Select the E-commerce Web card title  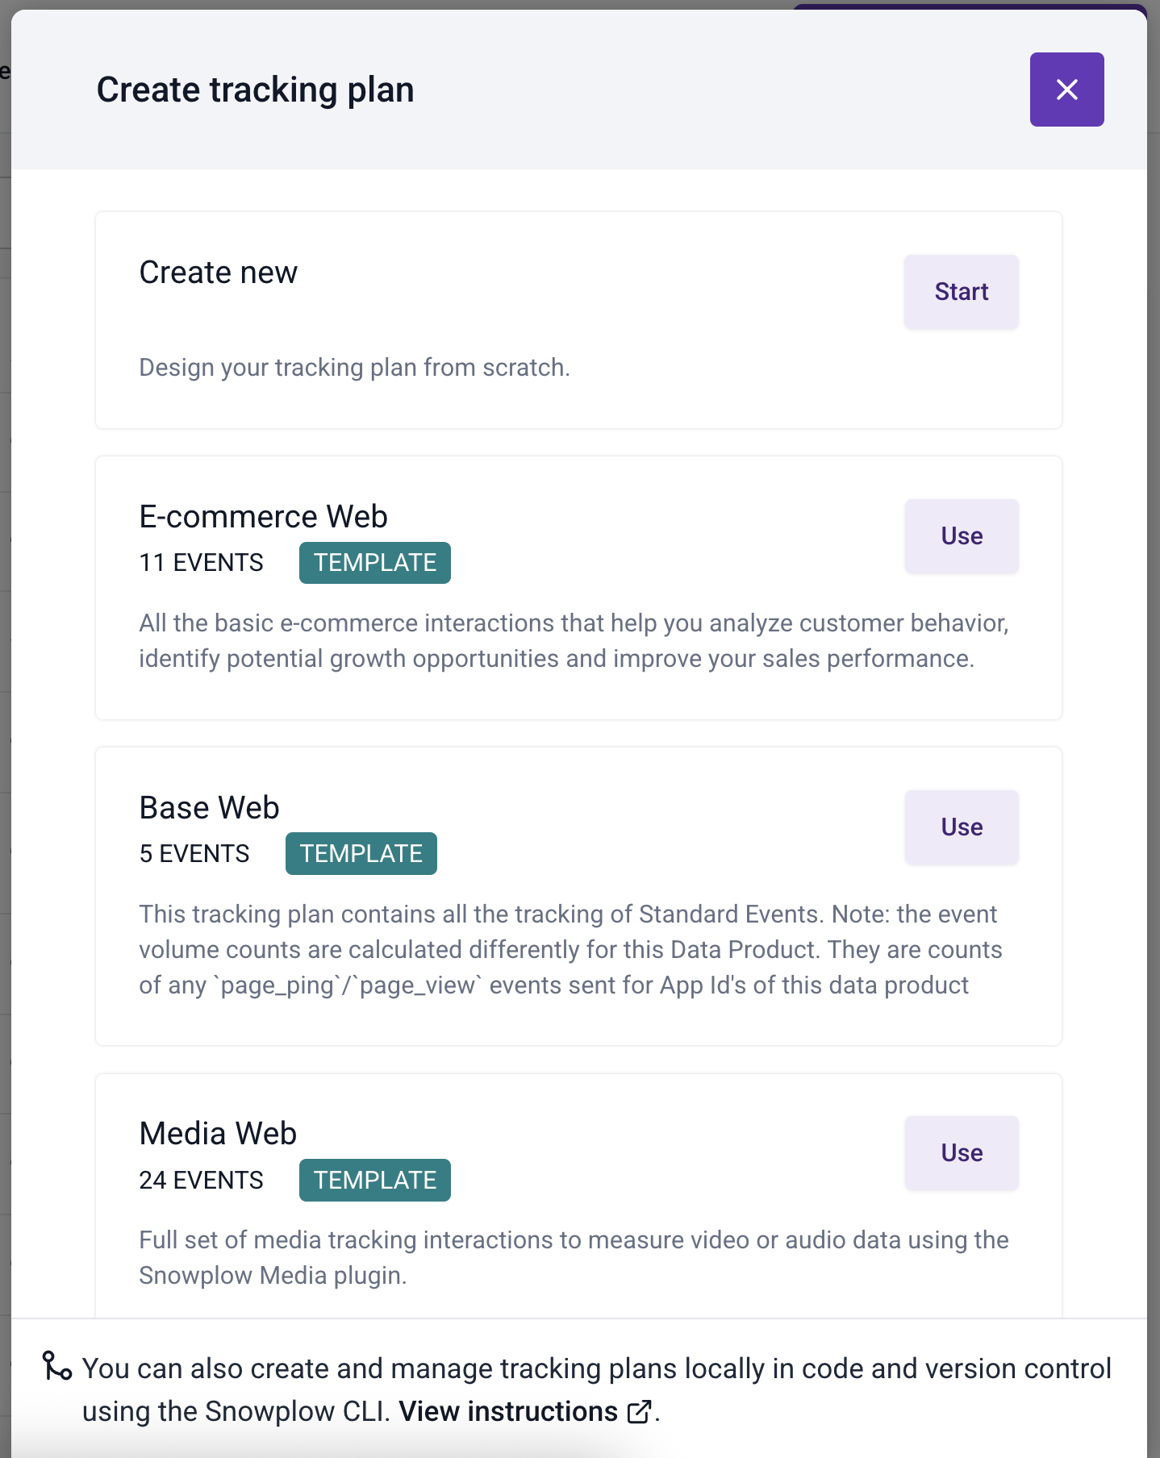(263, 516)
